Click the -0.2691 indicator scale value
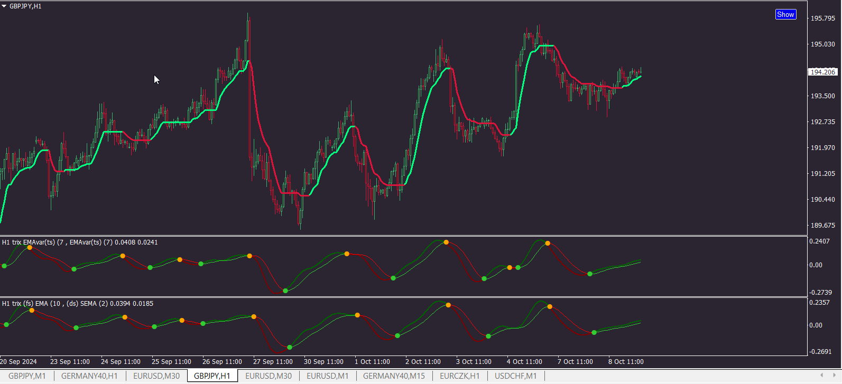 [820, 352]
